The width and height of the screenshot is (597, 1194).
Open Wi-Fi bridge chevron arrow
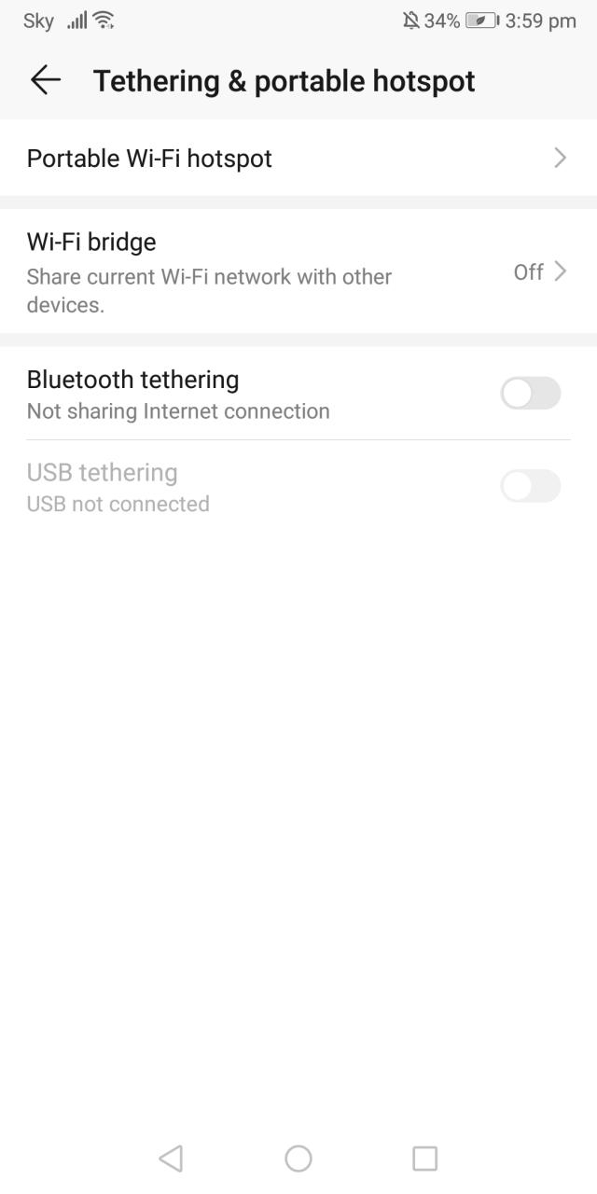click(x=561, y=271)
